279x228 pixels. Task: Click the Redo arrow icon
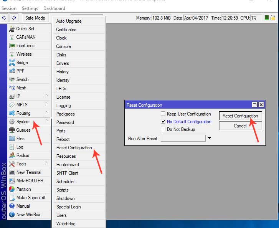pos(14,18)
